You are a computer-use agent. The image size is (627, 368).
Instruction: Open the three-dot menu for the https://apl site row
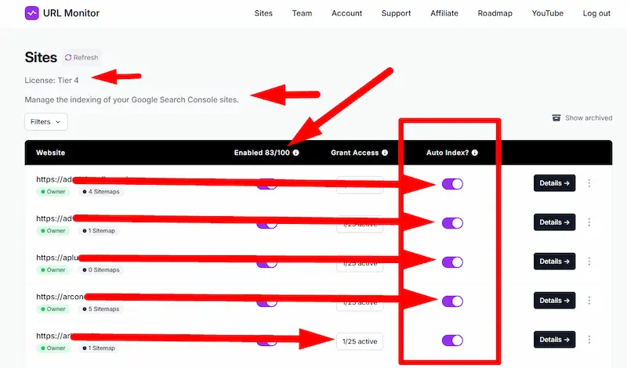point(589,262)
